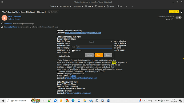Click the Previous search button

[89, 55]
